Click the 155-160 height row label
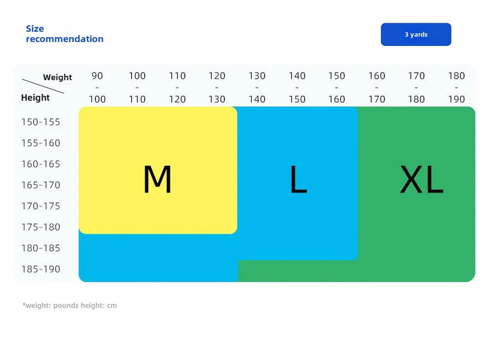The image size is (489, 349). point(40,143)
